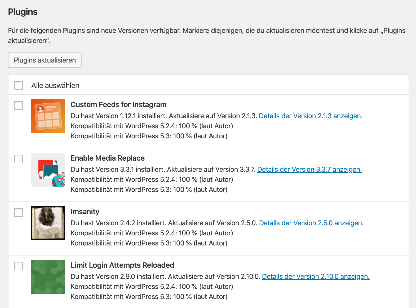
Task: Open Details der Version 3.3.7 anzeigen link
Action: coord(309,169)
